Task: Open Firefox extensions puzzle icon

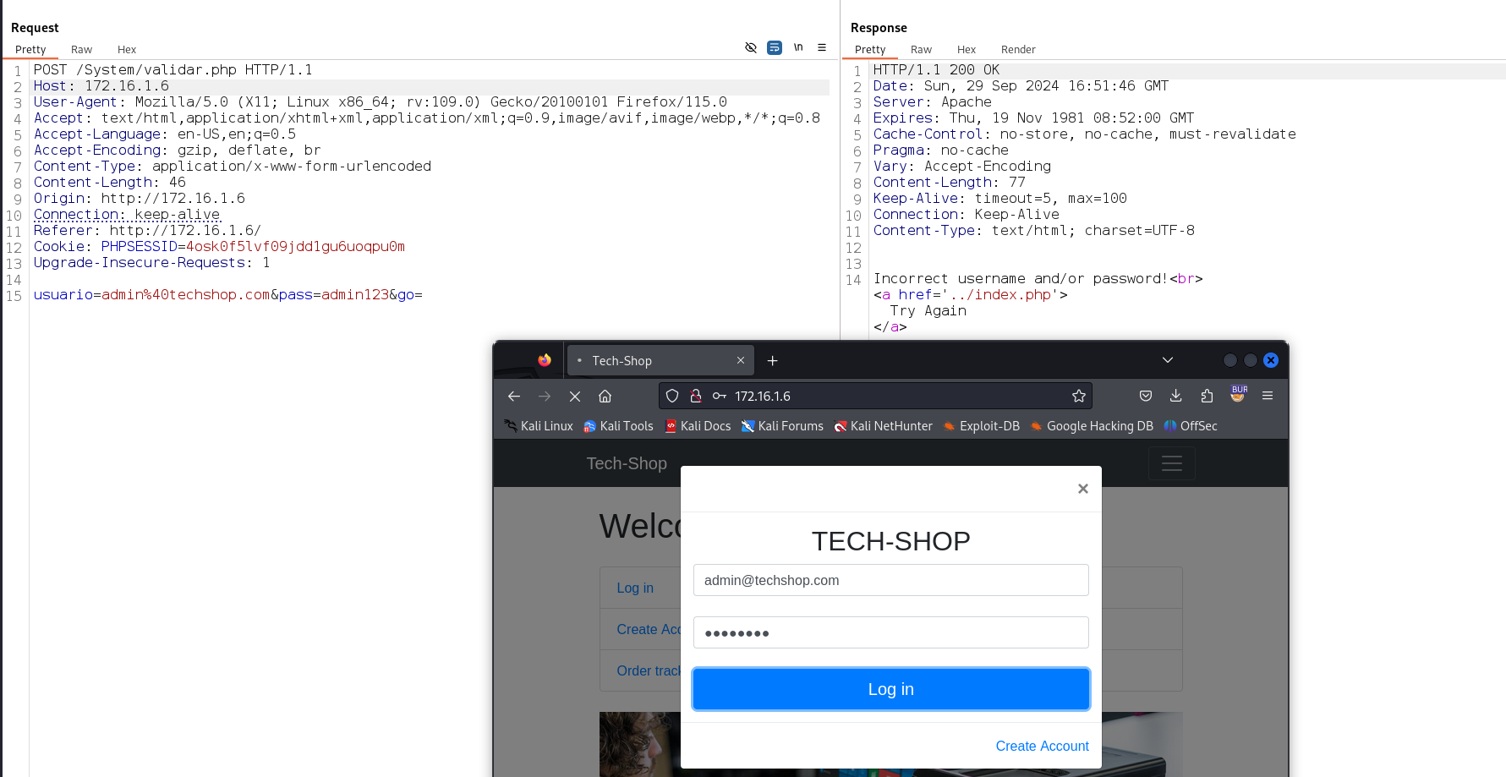Action: click(x=1207, y=396)
